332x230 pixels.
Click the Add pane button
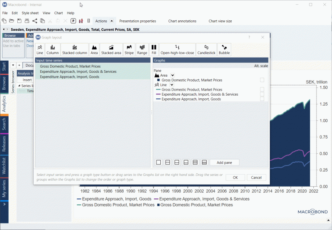pos(224,162)
